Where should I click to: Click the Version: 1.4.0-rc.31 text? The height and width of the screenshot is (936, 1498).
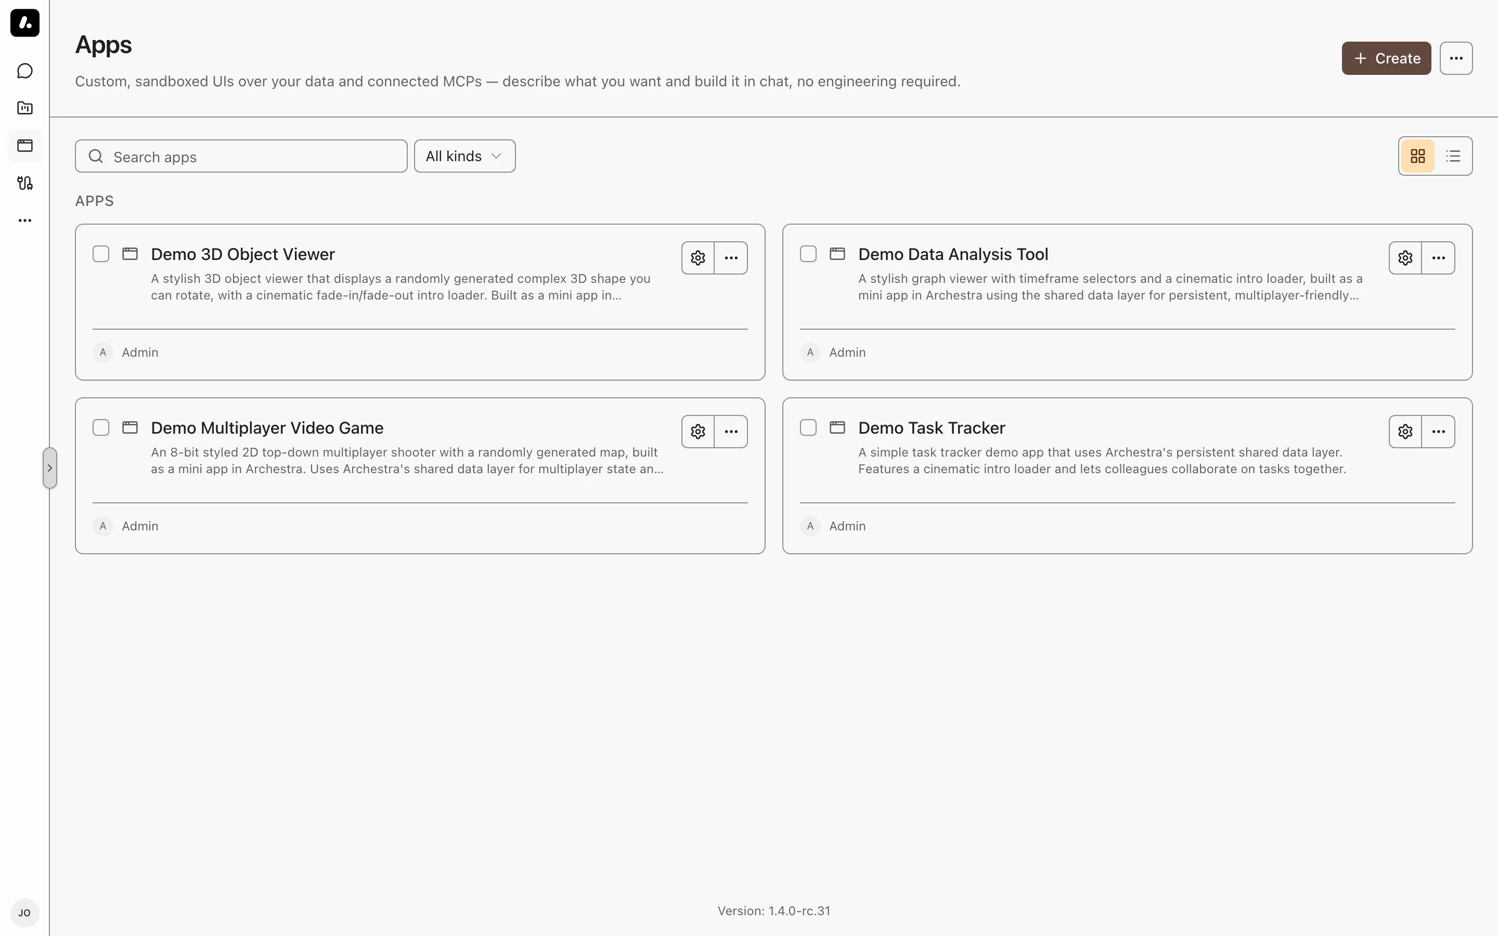[x=774, y=911]
